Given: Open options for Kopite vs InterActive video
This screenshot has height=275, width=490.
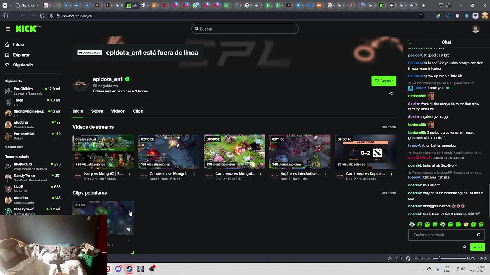Looking at the screenshot, I should (x=326, y=174).
